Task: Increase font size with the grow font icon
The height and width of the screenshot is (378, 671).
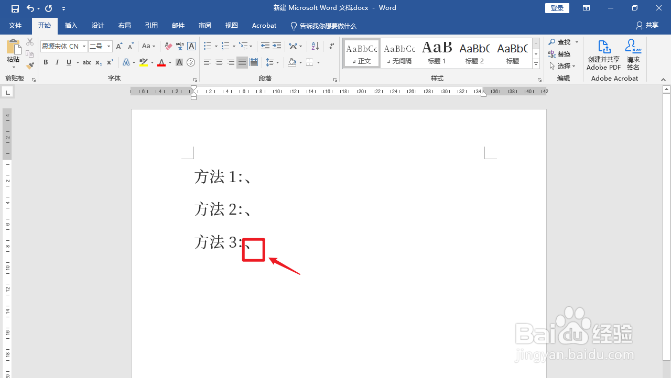Action: coord(119,47)
